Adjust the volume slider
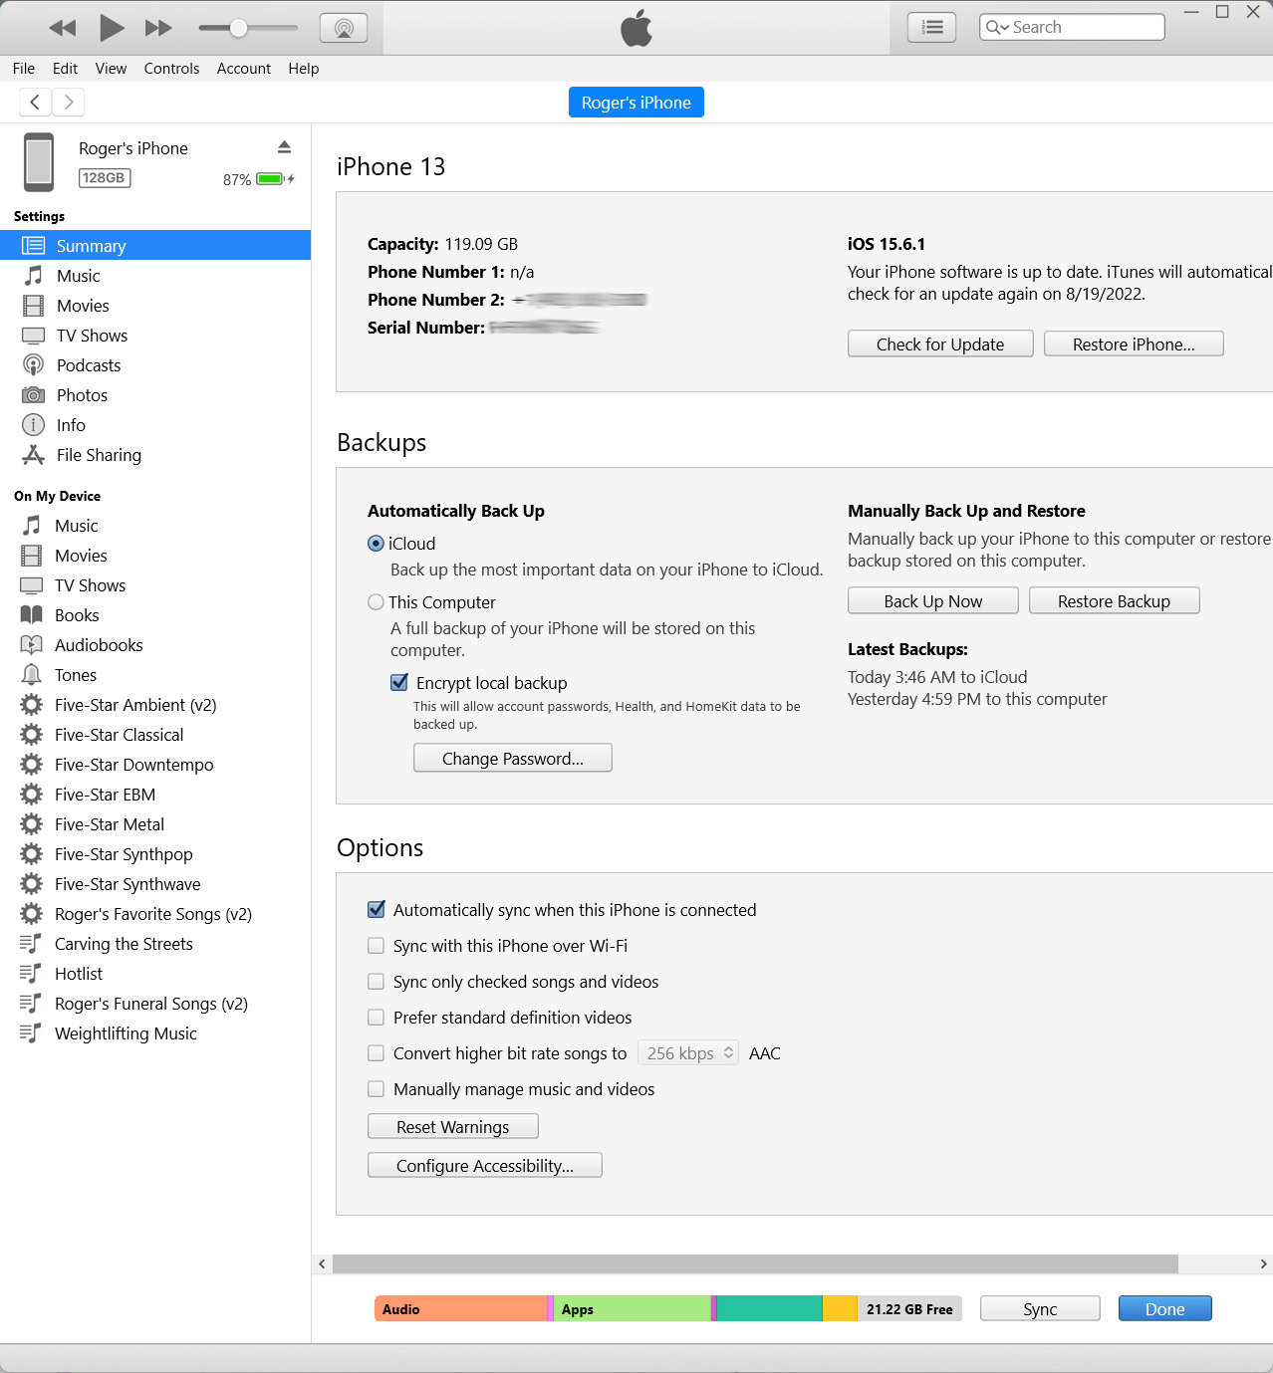The image size is (1273, 1373). tap(238, 28)
